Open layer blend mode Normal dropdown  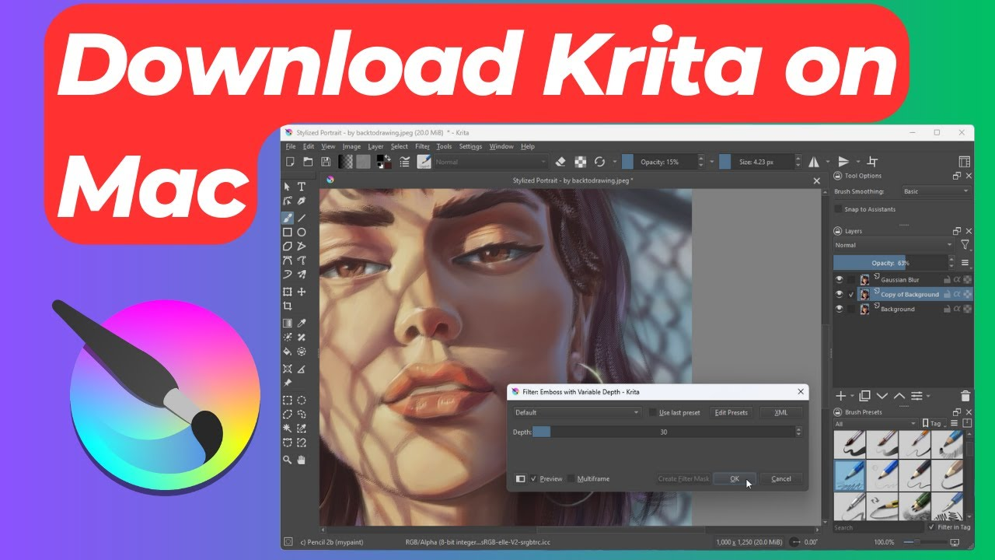click(x=894, y=245)
